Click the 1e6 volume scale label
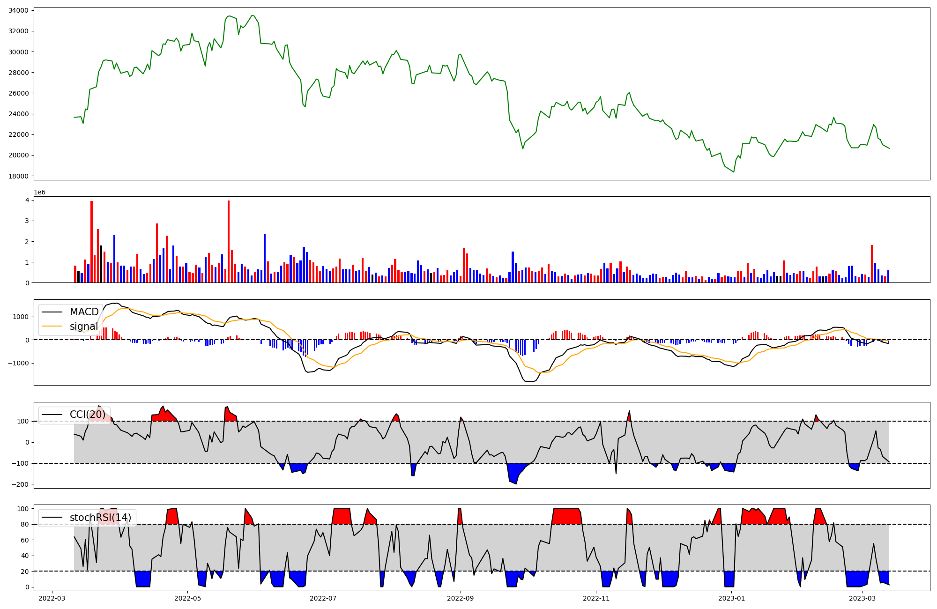 [x=39, y=193]
